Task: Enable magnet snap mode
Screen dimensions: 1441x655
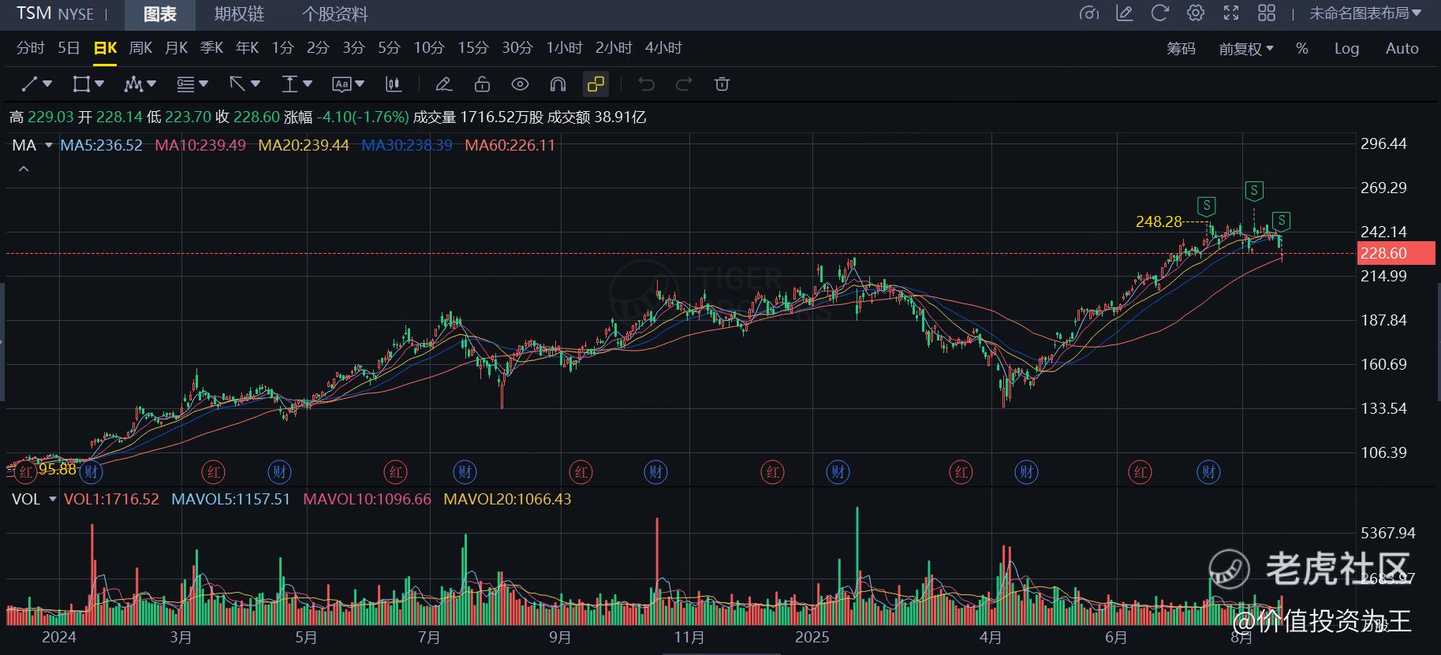Action: tap(558, 84)
